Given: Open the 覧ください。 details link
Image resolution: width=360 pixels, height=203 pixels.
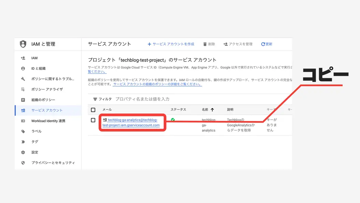Looking at the screenshot, I should click(x=97, y=71).
